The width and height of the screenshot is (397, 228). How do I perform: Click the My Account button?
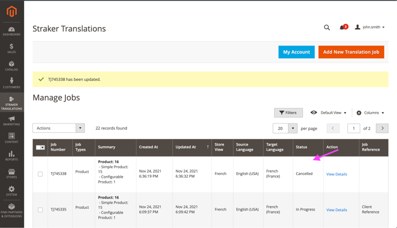click(x=297, y=52)
